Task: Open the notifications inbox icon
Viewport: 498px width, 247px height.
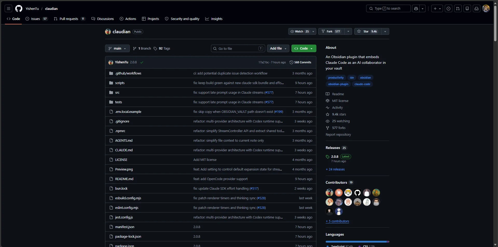Action: click(x=476, y=9)
